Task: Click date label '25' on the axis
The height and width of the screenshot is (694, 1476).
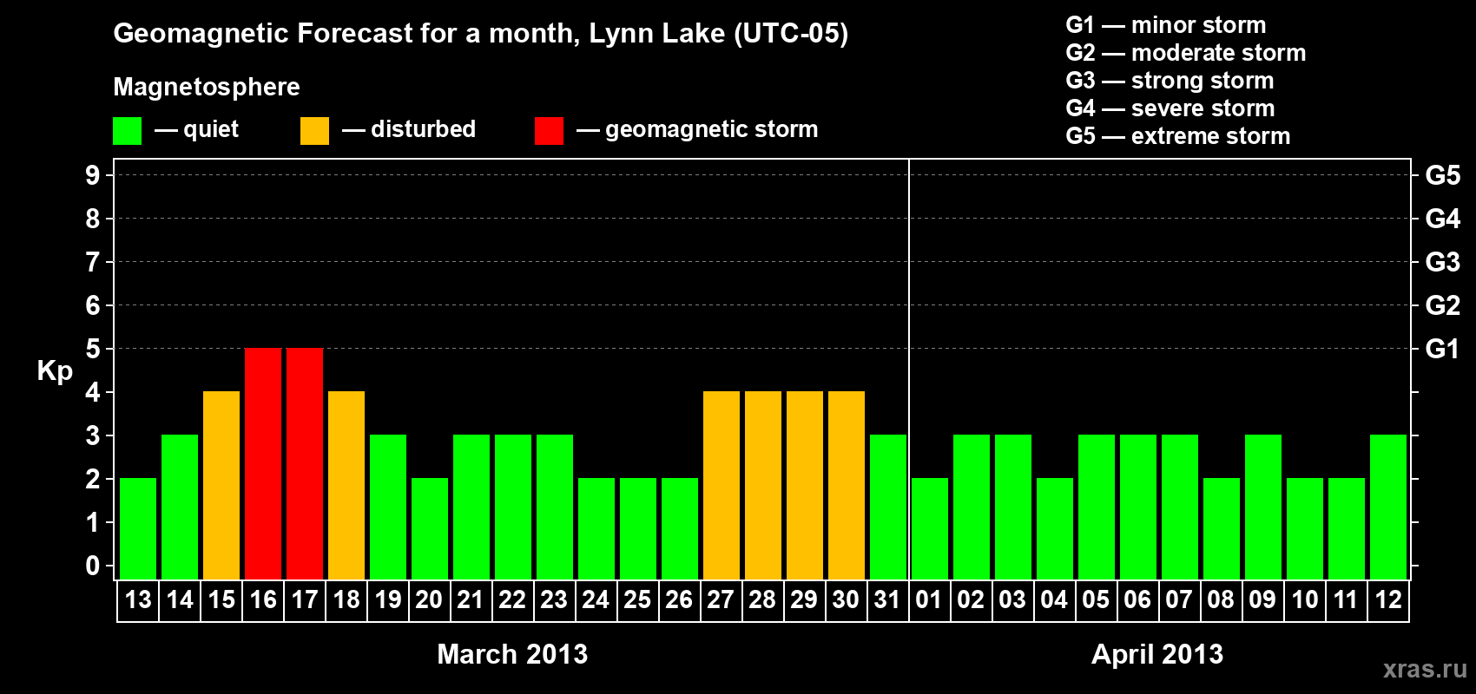Action: pos(637,599)
